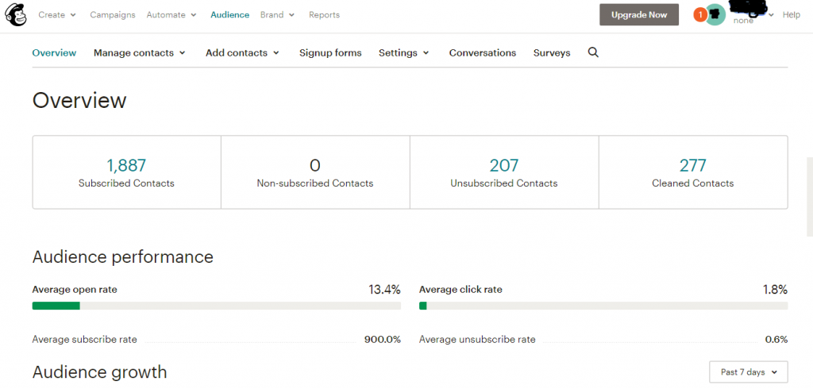Open the Past 7 days dropdown

point(748,372)
